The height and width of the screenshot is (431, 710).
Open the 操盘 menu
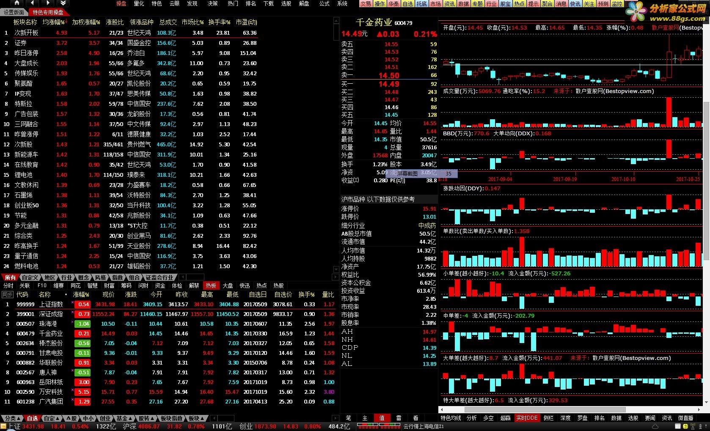click(121, 3)
